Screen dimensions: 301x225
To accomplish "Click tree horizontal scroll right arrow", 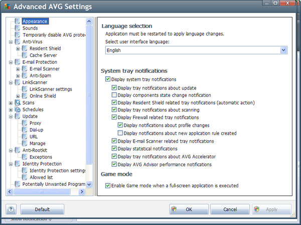I will coord(82,191).
